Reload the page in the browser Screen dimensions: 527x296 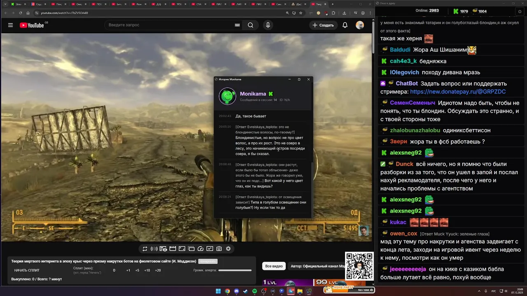coord(20,13)
